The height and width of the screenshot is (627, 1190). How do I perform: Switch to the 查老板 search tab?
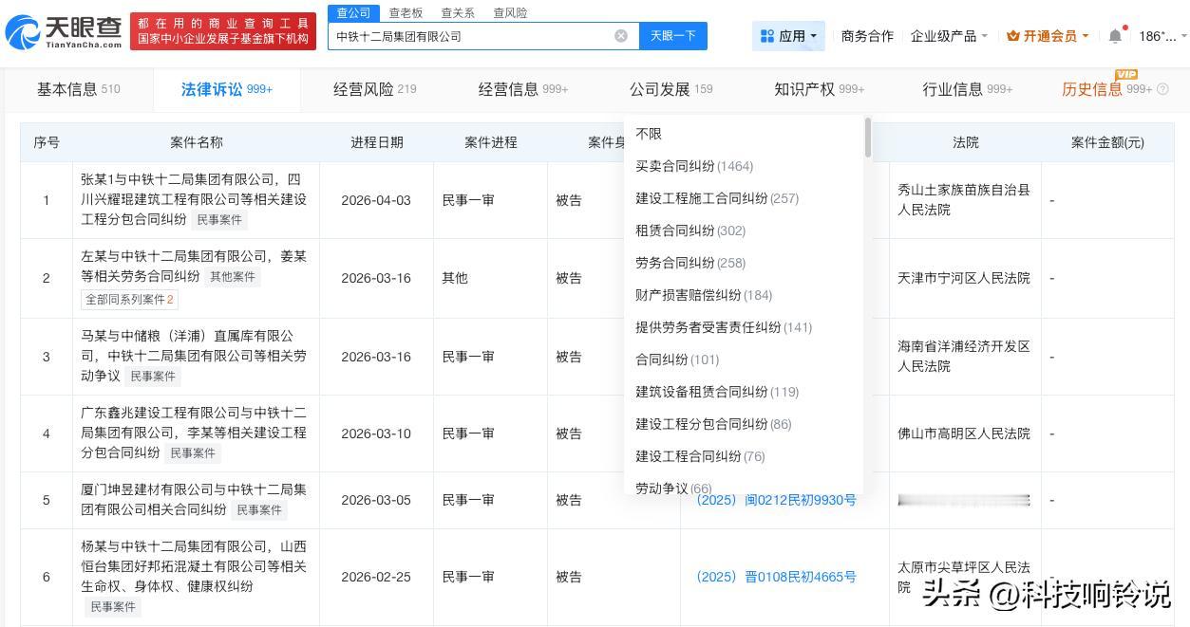click(406, 12)
